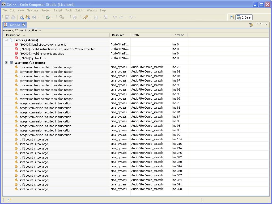Screen dimensions: 272x204
Task: Click the Open Perspective icon near C/C++
Action: tap(232, 17)
